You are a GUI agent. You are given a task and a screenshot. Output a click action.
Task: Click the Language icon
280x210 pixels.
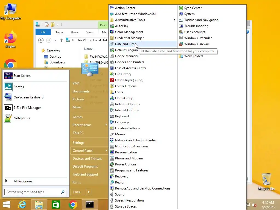pyautogui.click(x=112, y=122)
